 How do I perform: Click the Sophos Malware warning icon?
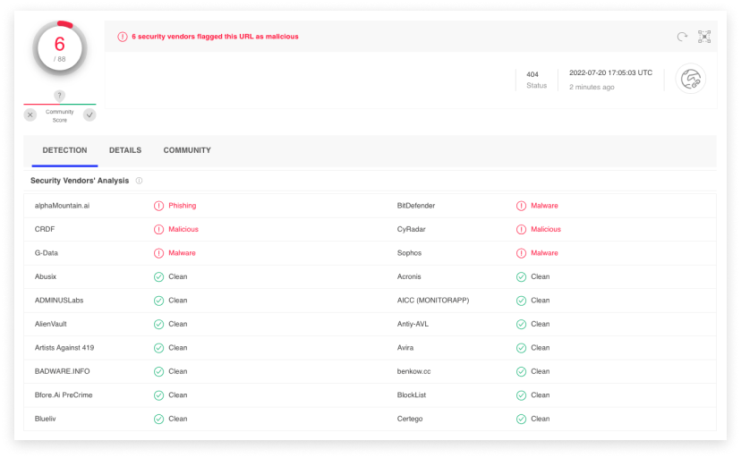(x=521, y=253)
